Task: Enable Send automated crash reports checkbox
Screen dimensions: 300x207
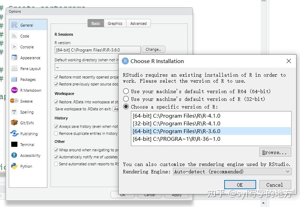Action: point(56,164)
